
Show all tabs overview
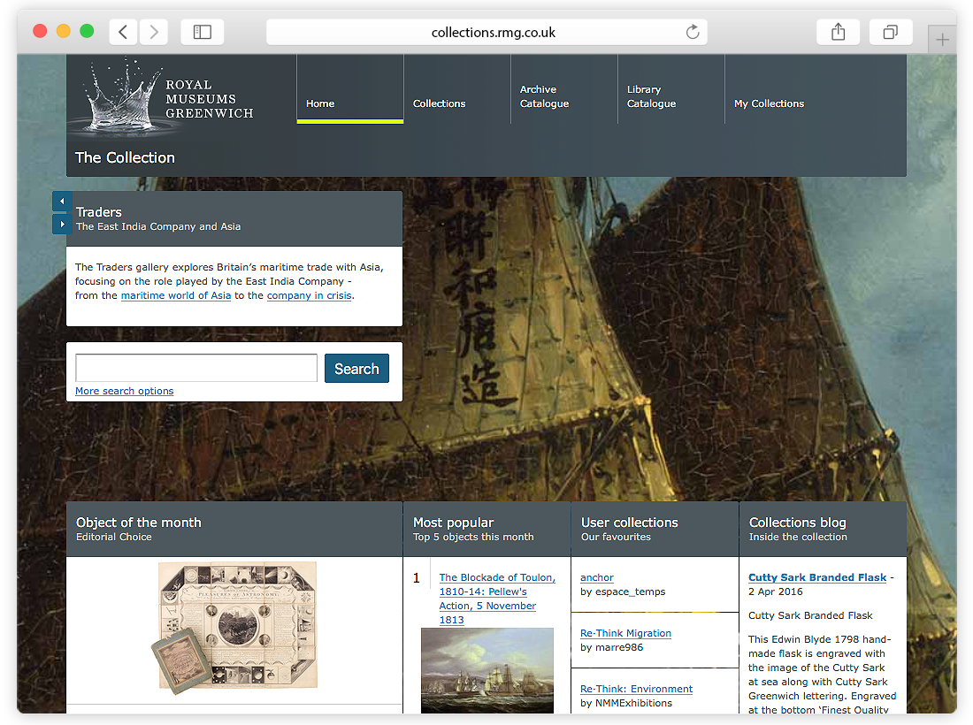tap(891, 32)
